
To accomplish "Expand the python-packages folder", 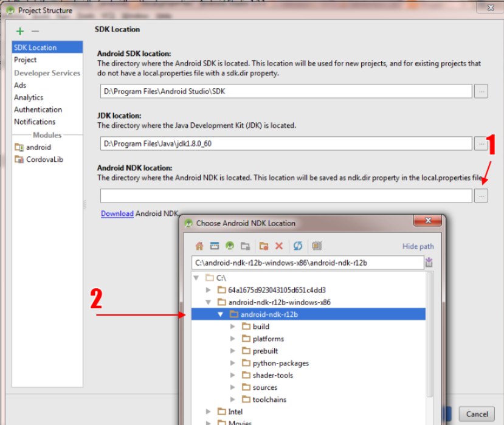I will [x=233, y=363].
